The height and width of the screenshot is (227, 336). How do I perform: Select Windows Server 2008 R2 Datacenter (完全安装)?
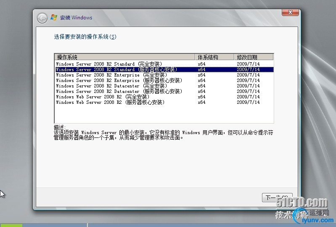coord(164,86)
